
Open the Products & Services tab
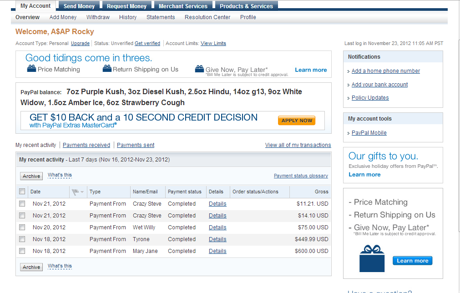(x=247, y=6)
